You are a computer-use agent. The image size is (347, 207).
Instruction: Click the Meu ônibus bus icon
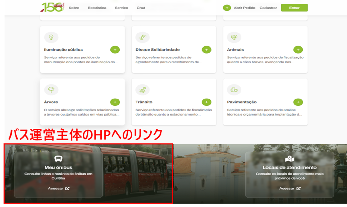[x=58, y=159]
